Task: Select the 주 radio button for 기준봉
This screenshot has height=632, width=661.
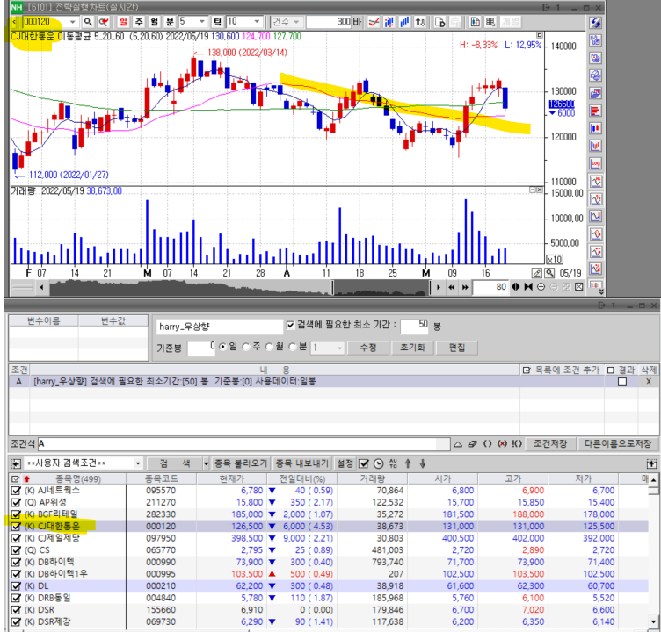Action: [x=246, y=348]
